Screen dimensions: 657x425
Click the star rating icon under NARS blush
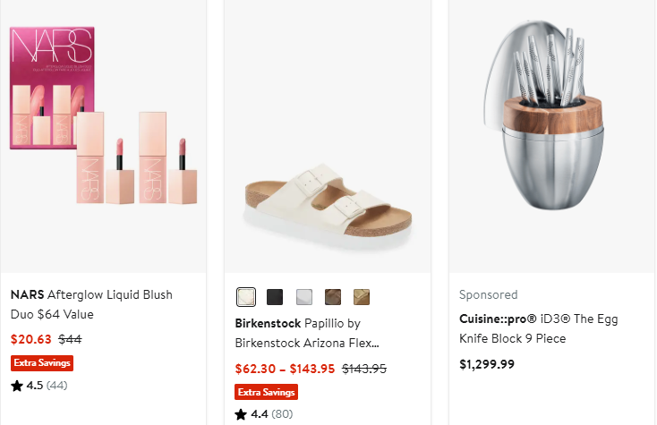17,386
